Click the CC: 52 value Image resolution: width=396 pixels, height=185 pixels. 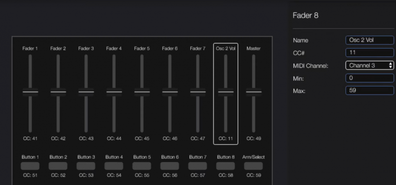pos(58,175)
